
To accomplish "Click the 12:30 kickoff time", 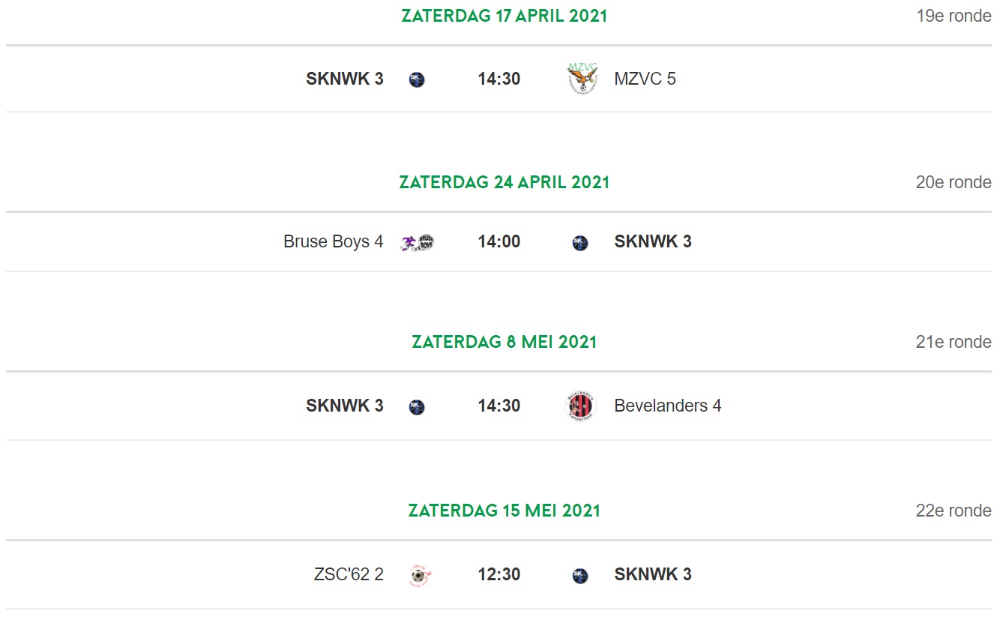I will point(499,574).
